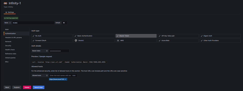Click the Delete button
This screenshot has height=91, width=243.
point(27,88)
